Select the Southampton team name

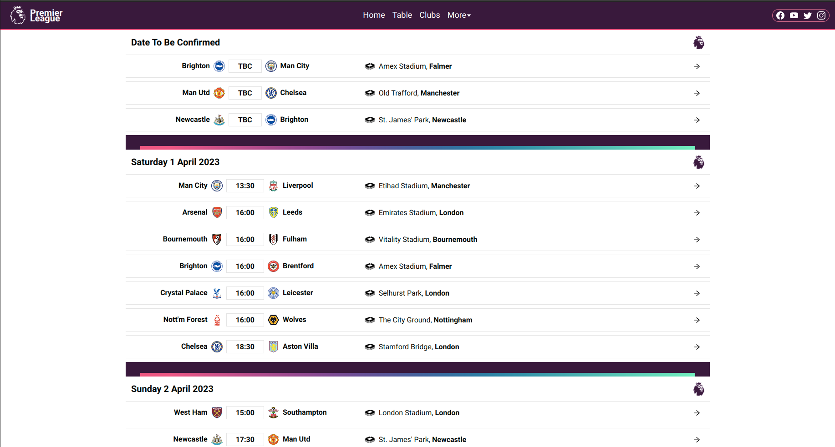[305, 412]
